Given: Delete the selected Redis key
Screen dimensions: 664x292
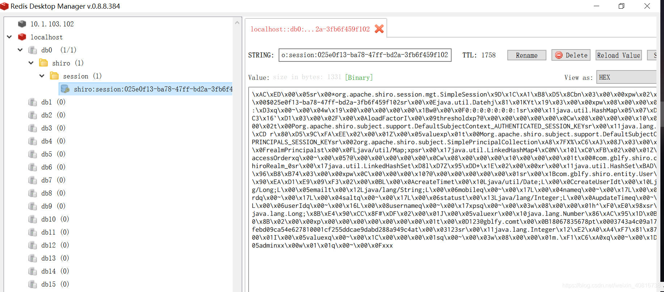Looking at the screenshot, I should [571, 55].
